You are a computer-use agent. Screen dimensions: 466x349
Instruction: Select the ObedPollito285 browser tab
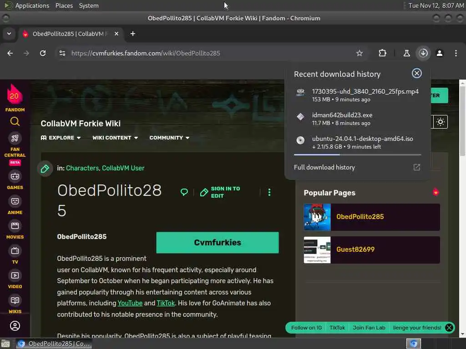pos(71,34)
